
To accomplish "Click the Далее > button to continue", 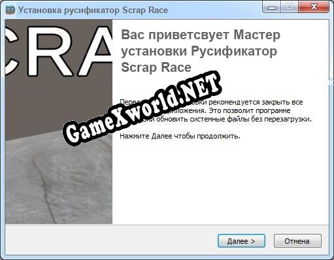I will click(241, 241).
